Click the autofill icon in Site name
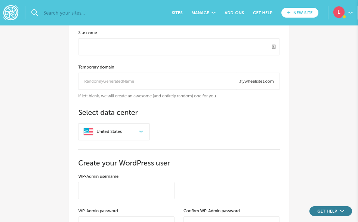Viewport: 358px width, 222px height. coord(274,47)
